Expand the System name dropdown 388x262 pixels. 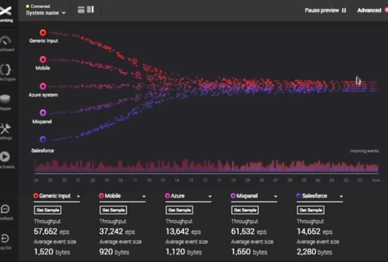click(x=46, y=13)
